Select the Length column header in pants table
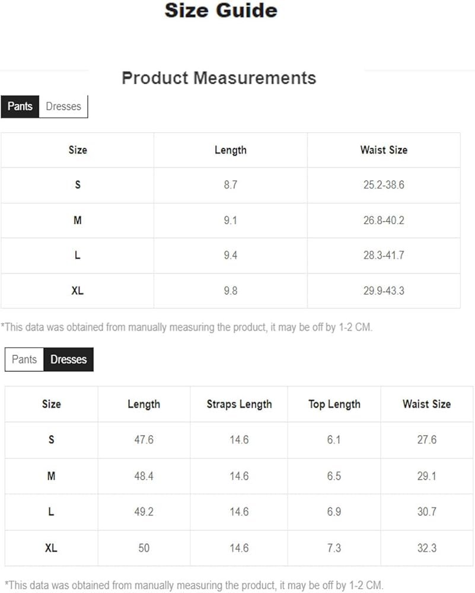This screenshot has height=593, width=475. 230,150
